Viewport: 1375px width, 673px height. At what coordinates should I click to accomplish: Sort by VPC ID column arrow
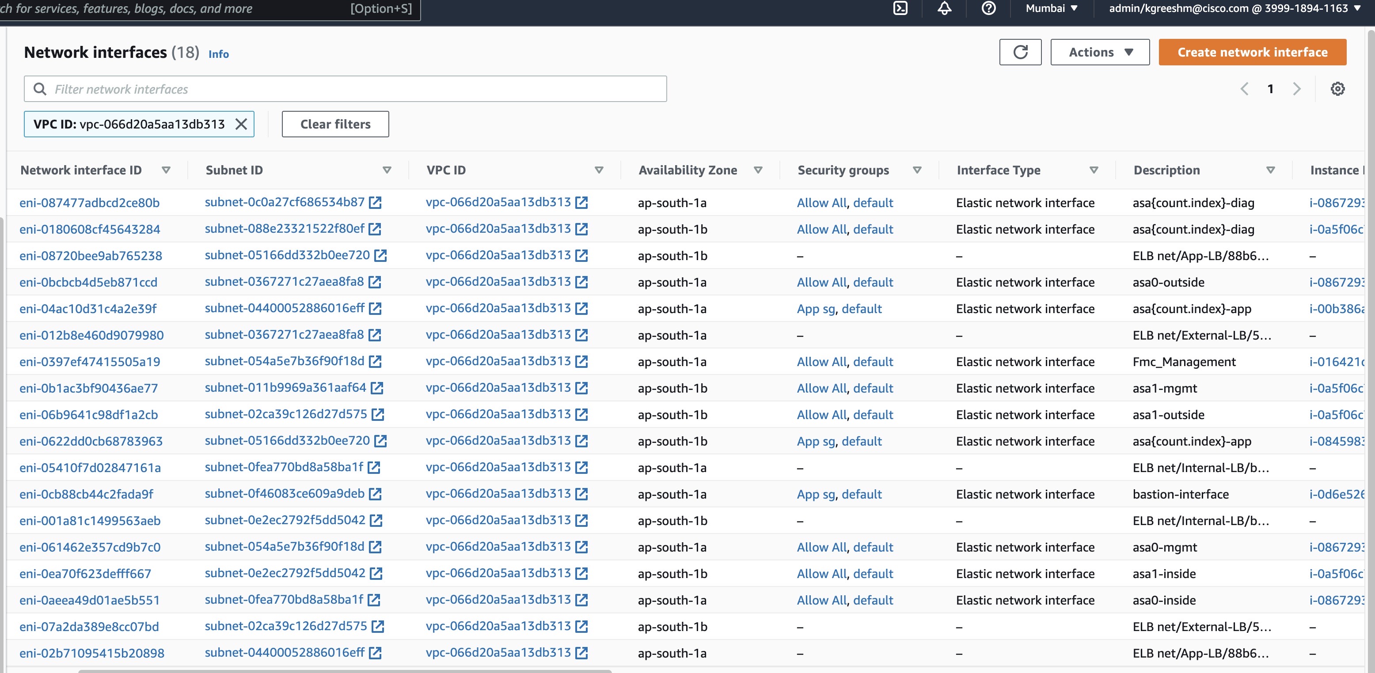(599, 170)
